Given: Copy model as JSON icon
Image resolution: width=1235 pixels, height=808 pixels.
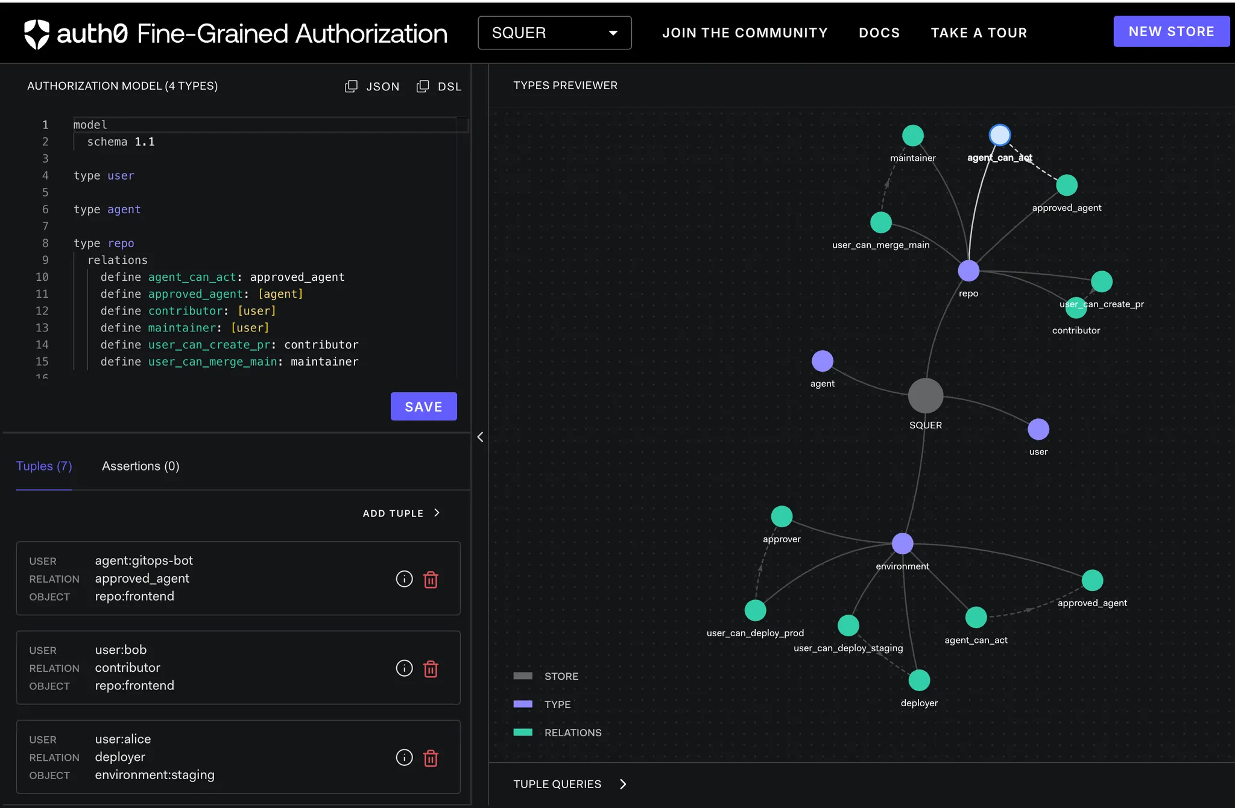Looking at the screenshot, I should pyautogui.click(x=351, y=86).
